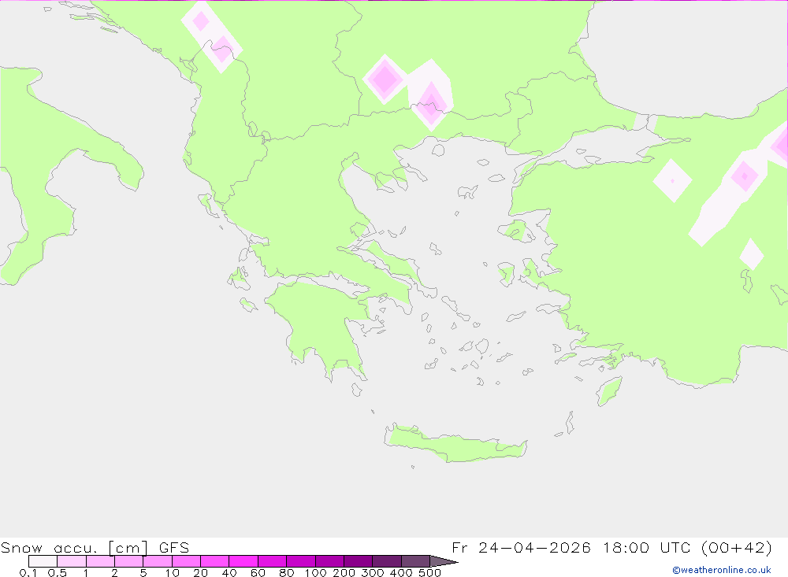Click the '100' legend value label
This screenshot has height=577, width=788.
pyautogui.click(x=316, y=572)
